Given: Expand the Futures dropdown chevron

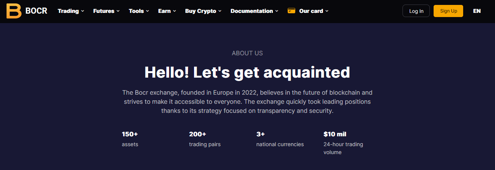Looking at the screenshot, I should (118, 11).
